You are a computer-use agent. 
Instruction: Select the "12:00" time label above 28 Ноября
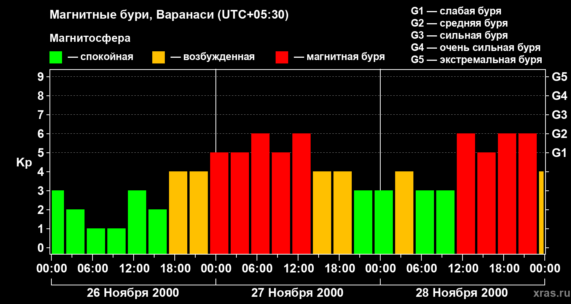coord(463,268)
